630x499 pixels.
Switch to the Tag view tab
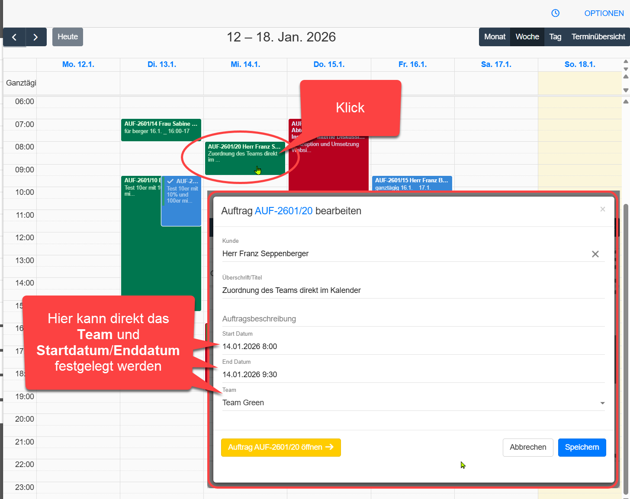click(x=555, y=37)
